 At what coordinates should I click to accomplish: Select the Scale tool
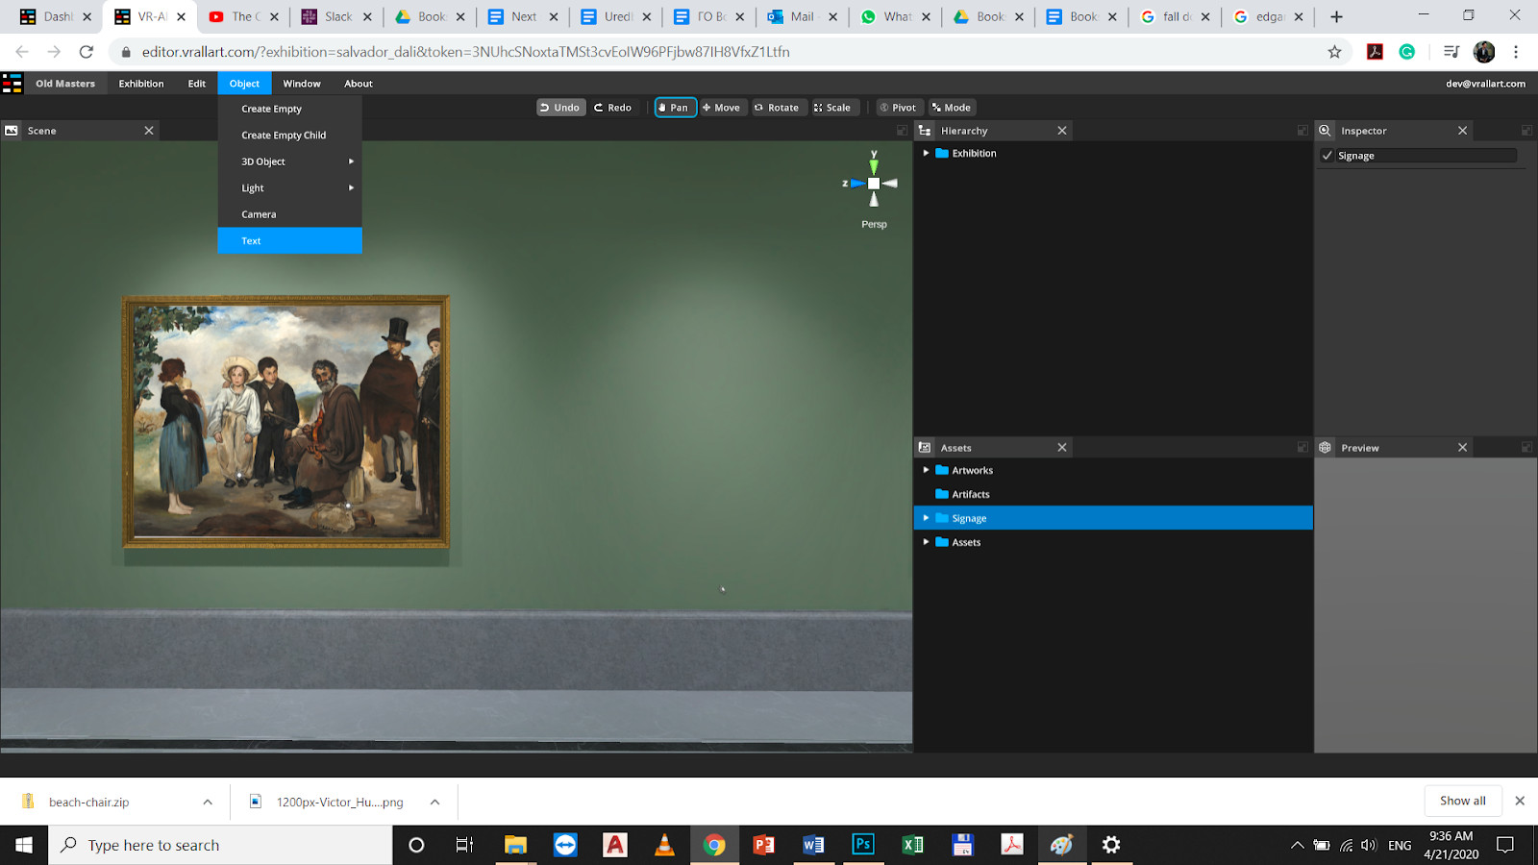(x=833, y=108)
